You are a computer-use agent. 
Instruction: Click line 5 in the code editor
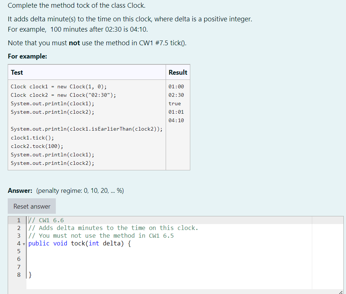click(x=73, y=251)
